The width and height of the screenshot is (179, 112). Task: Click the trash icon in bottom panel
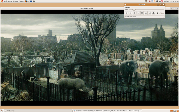(x=177, y=111)
